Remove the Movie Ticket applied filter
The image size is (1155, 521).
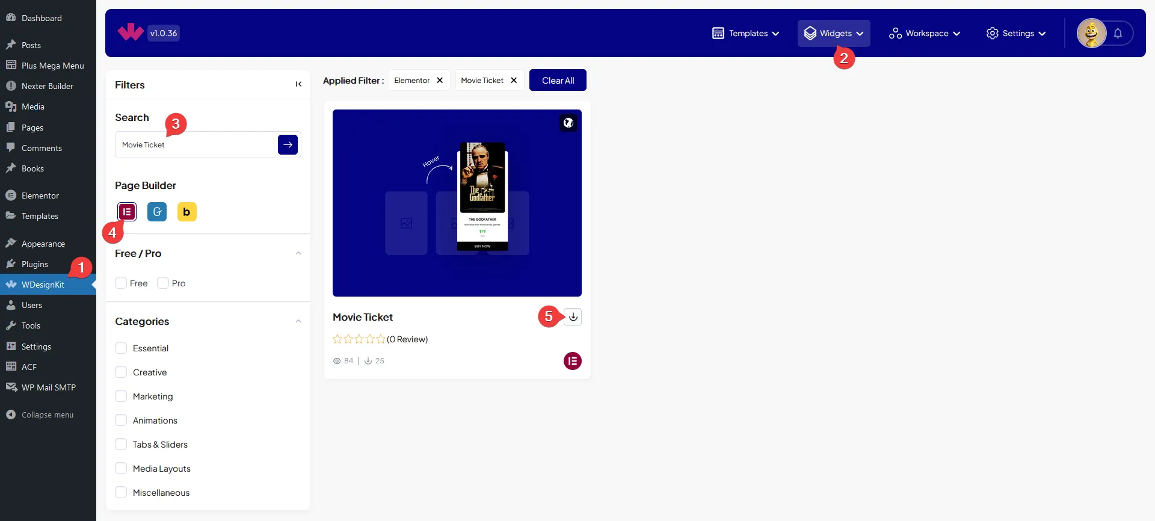point(514,81)
